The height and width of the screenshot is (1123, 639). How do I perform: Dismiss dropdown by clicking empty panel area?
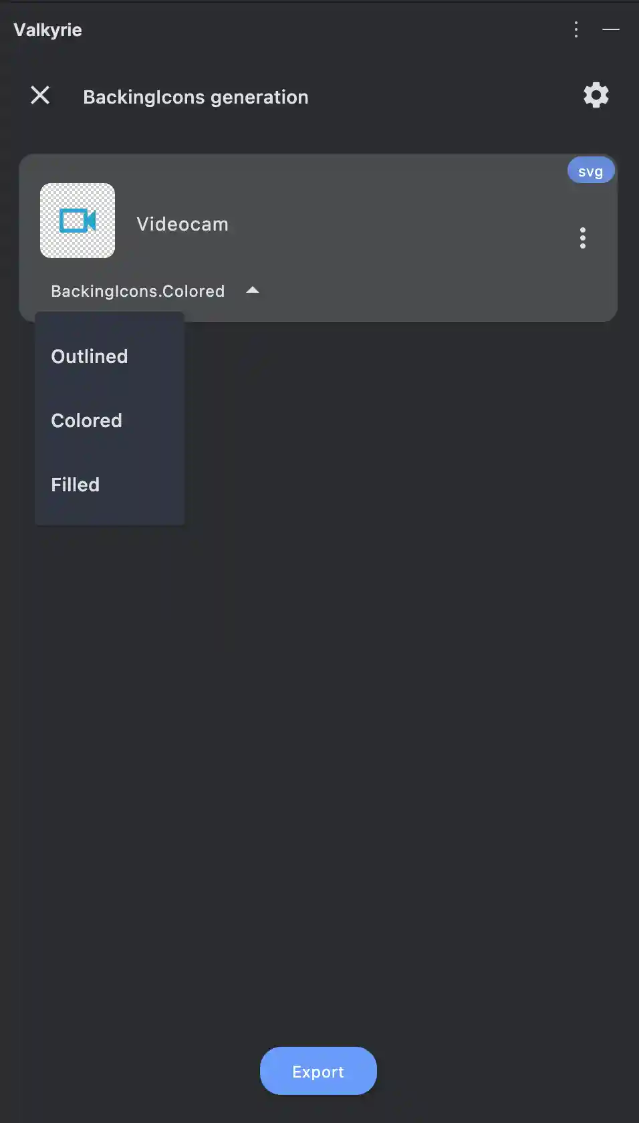[401, 668]
